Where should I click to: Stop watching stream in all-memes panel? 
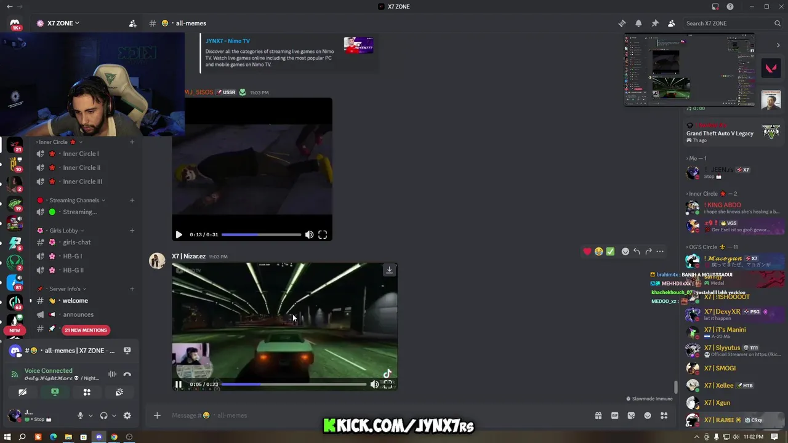click(x=127, y=351)
